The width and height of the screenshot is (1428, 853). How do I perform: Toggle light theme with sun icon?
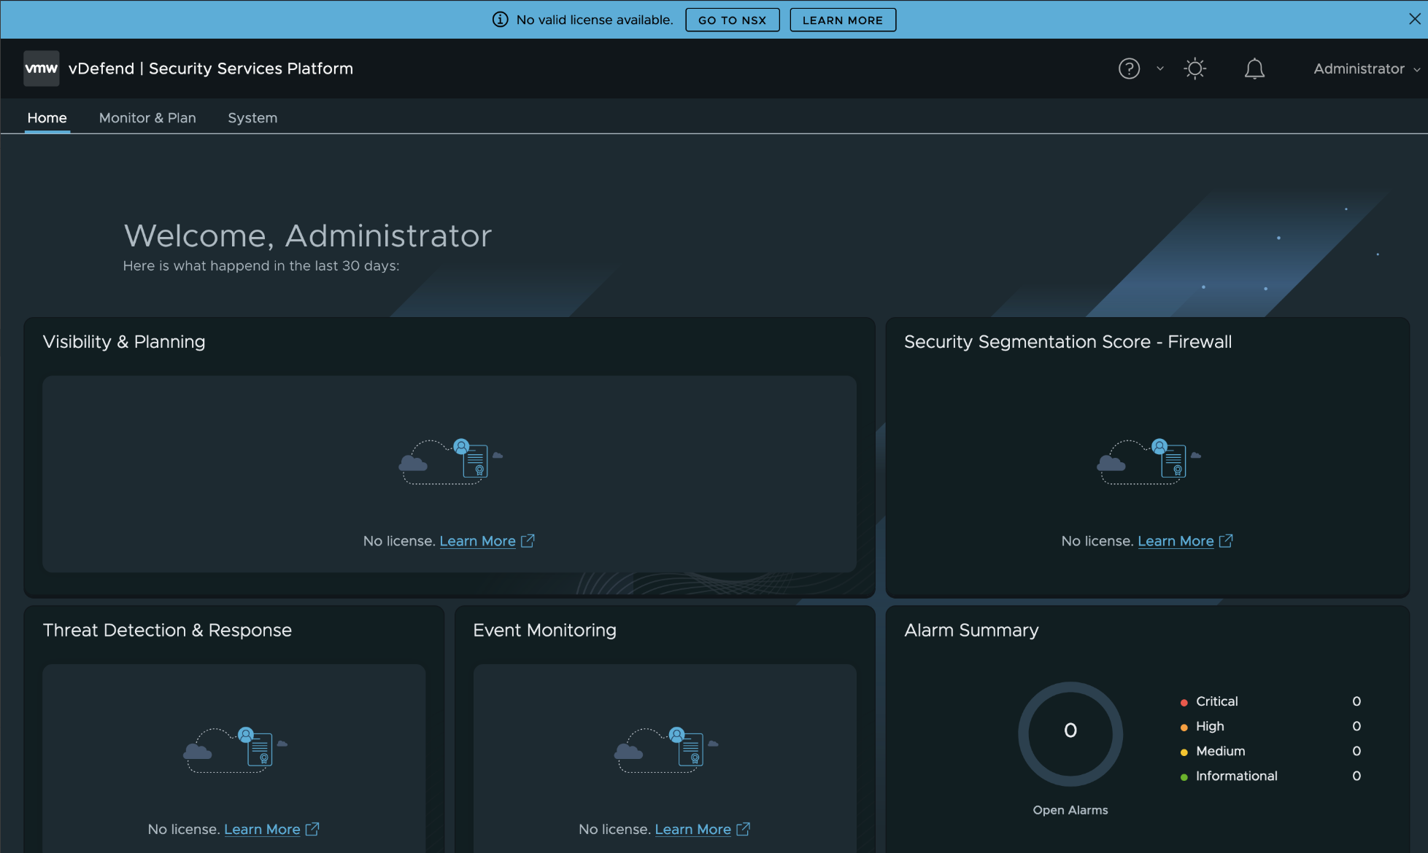1194,69
